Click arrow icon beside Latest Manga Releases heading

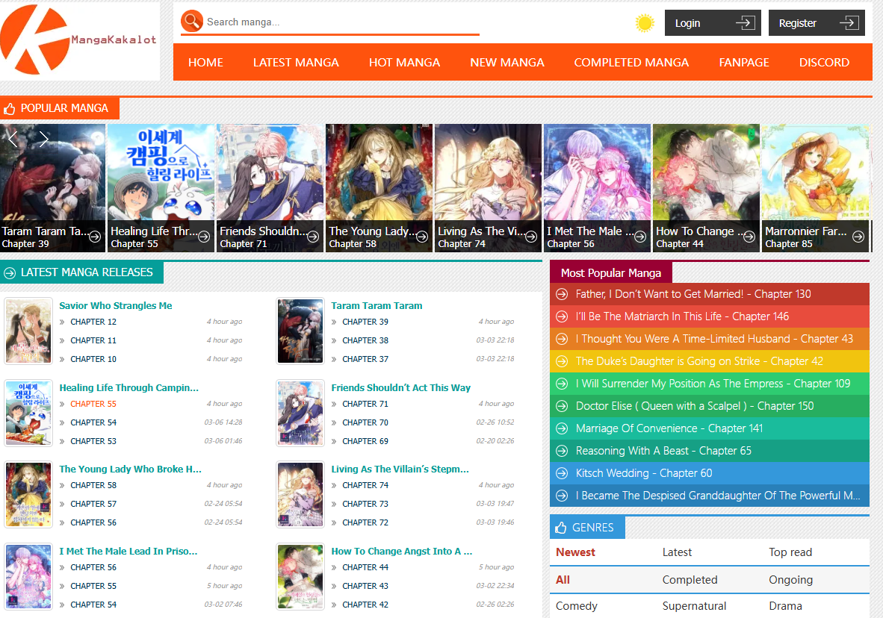click(10, 273)
